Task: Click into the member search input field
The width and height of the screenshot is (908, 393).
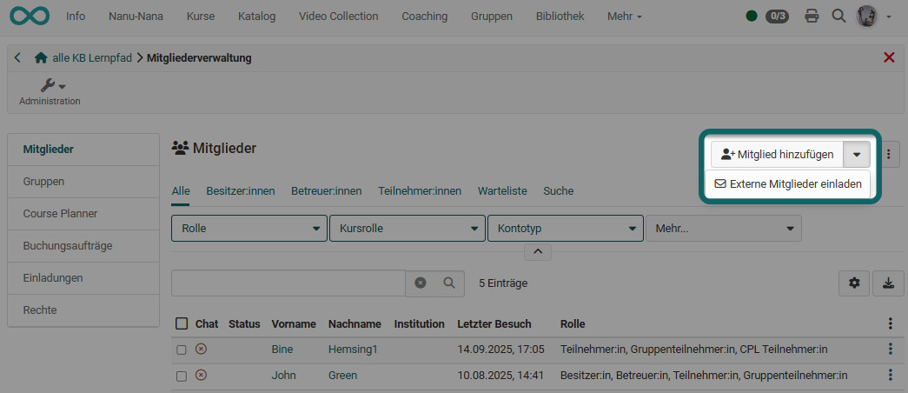Action: point(288,283)
